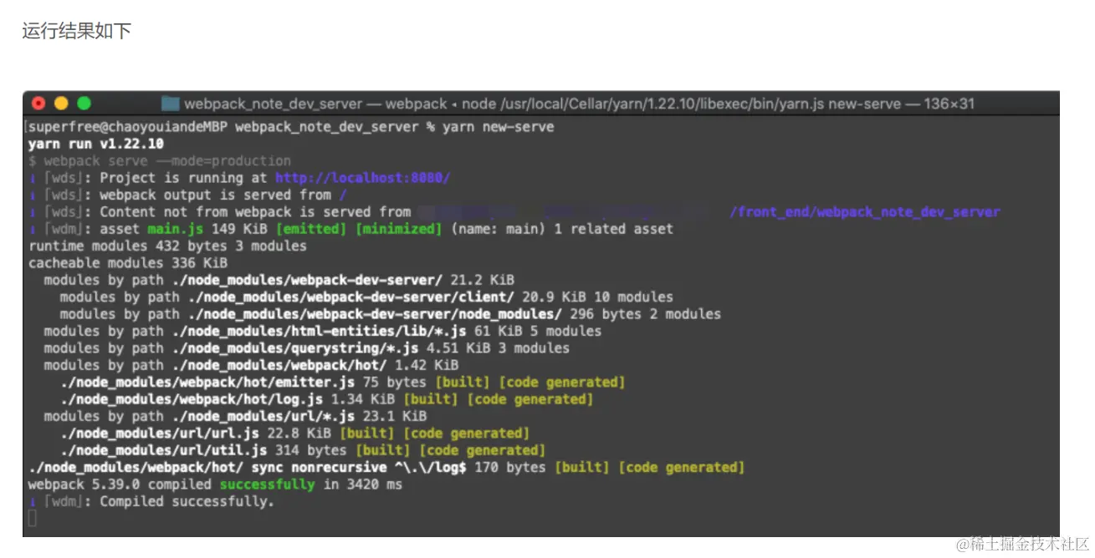
Task: Click the '运行结果如下' heading text
Action: (77, 32)
